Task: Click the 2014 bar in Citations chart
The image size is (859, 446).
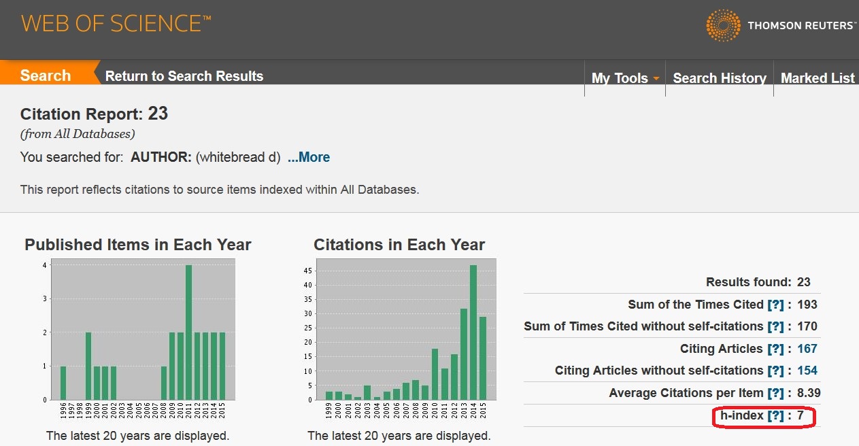Action: tap(473, 332)
